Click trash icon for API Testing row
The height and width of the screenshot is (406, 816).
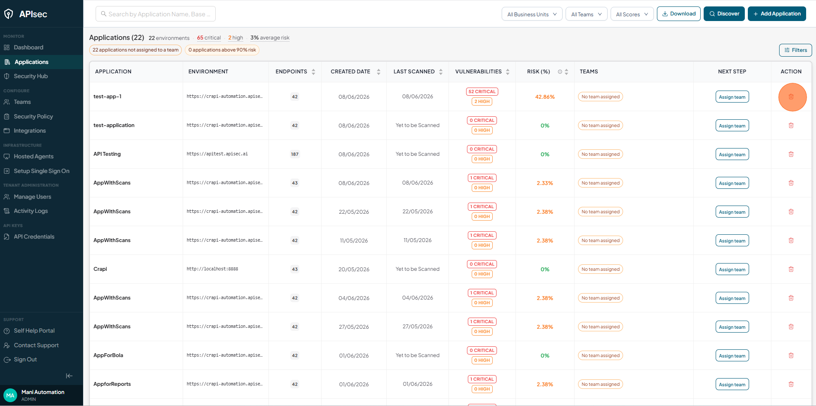(x=791, y=154)
